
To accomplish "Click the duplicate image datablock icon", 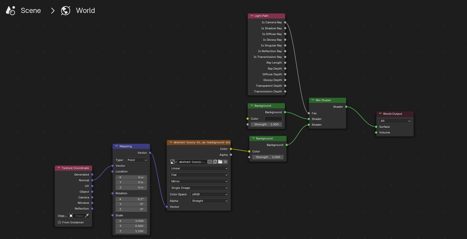I will click(x=215, y=162).
